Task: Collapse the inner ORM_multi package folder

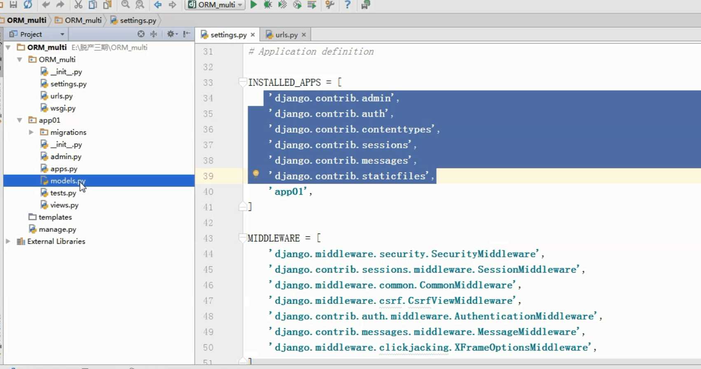Action: (19, 60)
